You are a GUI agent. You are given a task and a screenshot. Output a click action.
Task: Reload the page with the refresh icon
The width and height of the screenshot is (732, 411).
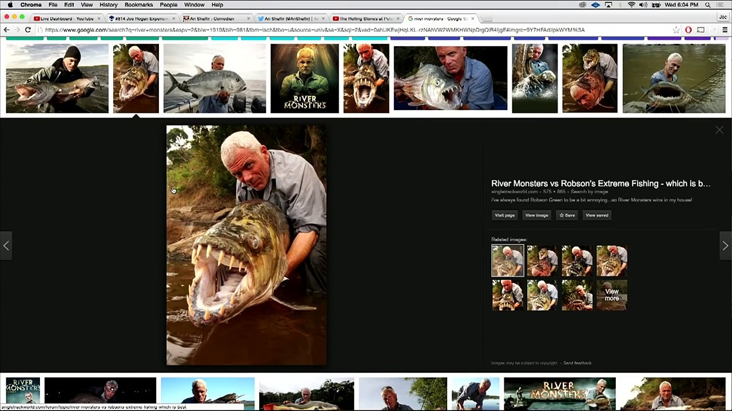pyautogui.click(x=27, y=30)
